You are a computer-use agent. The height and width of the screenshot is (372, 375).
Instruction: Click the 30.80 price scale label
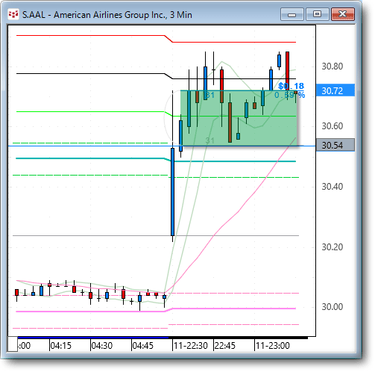333,66
